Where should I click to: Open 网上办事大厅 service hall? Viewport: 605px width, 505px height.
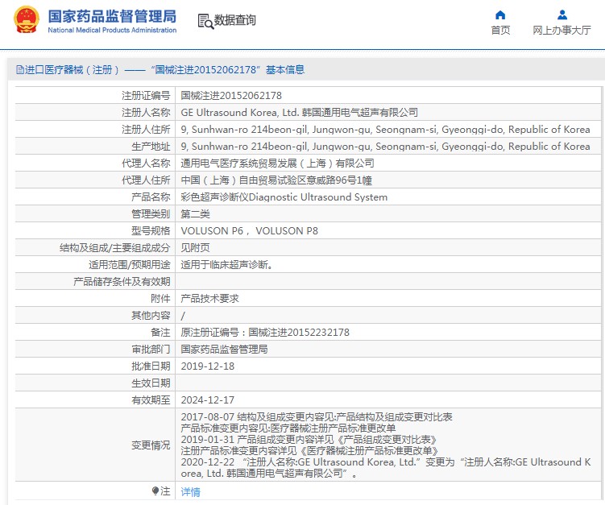point(561,30)
